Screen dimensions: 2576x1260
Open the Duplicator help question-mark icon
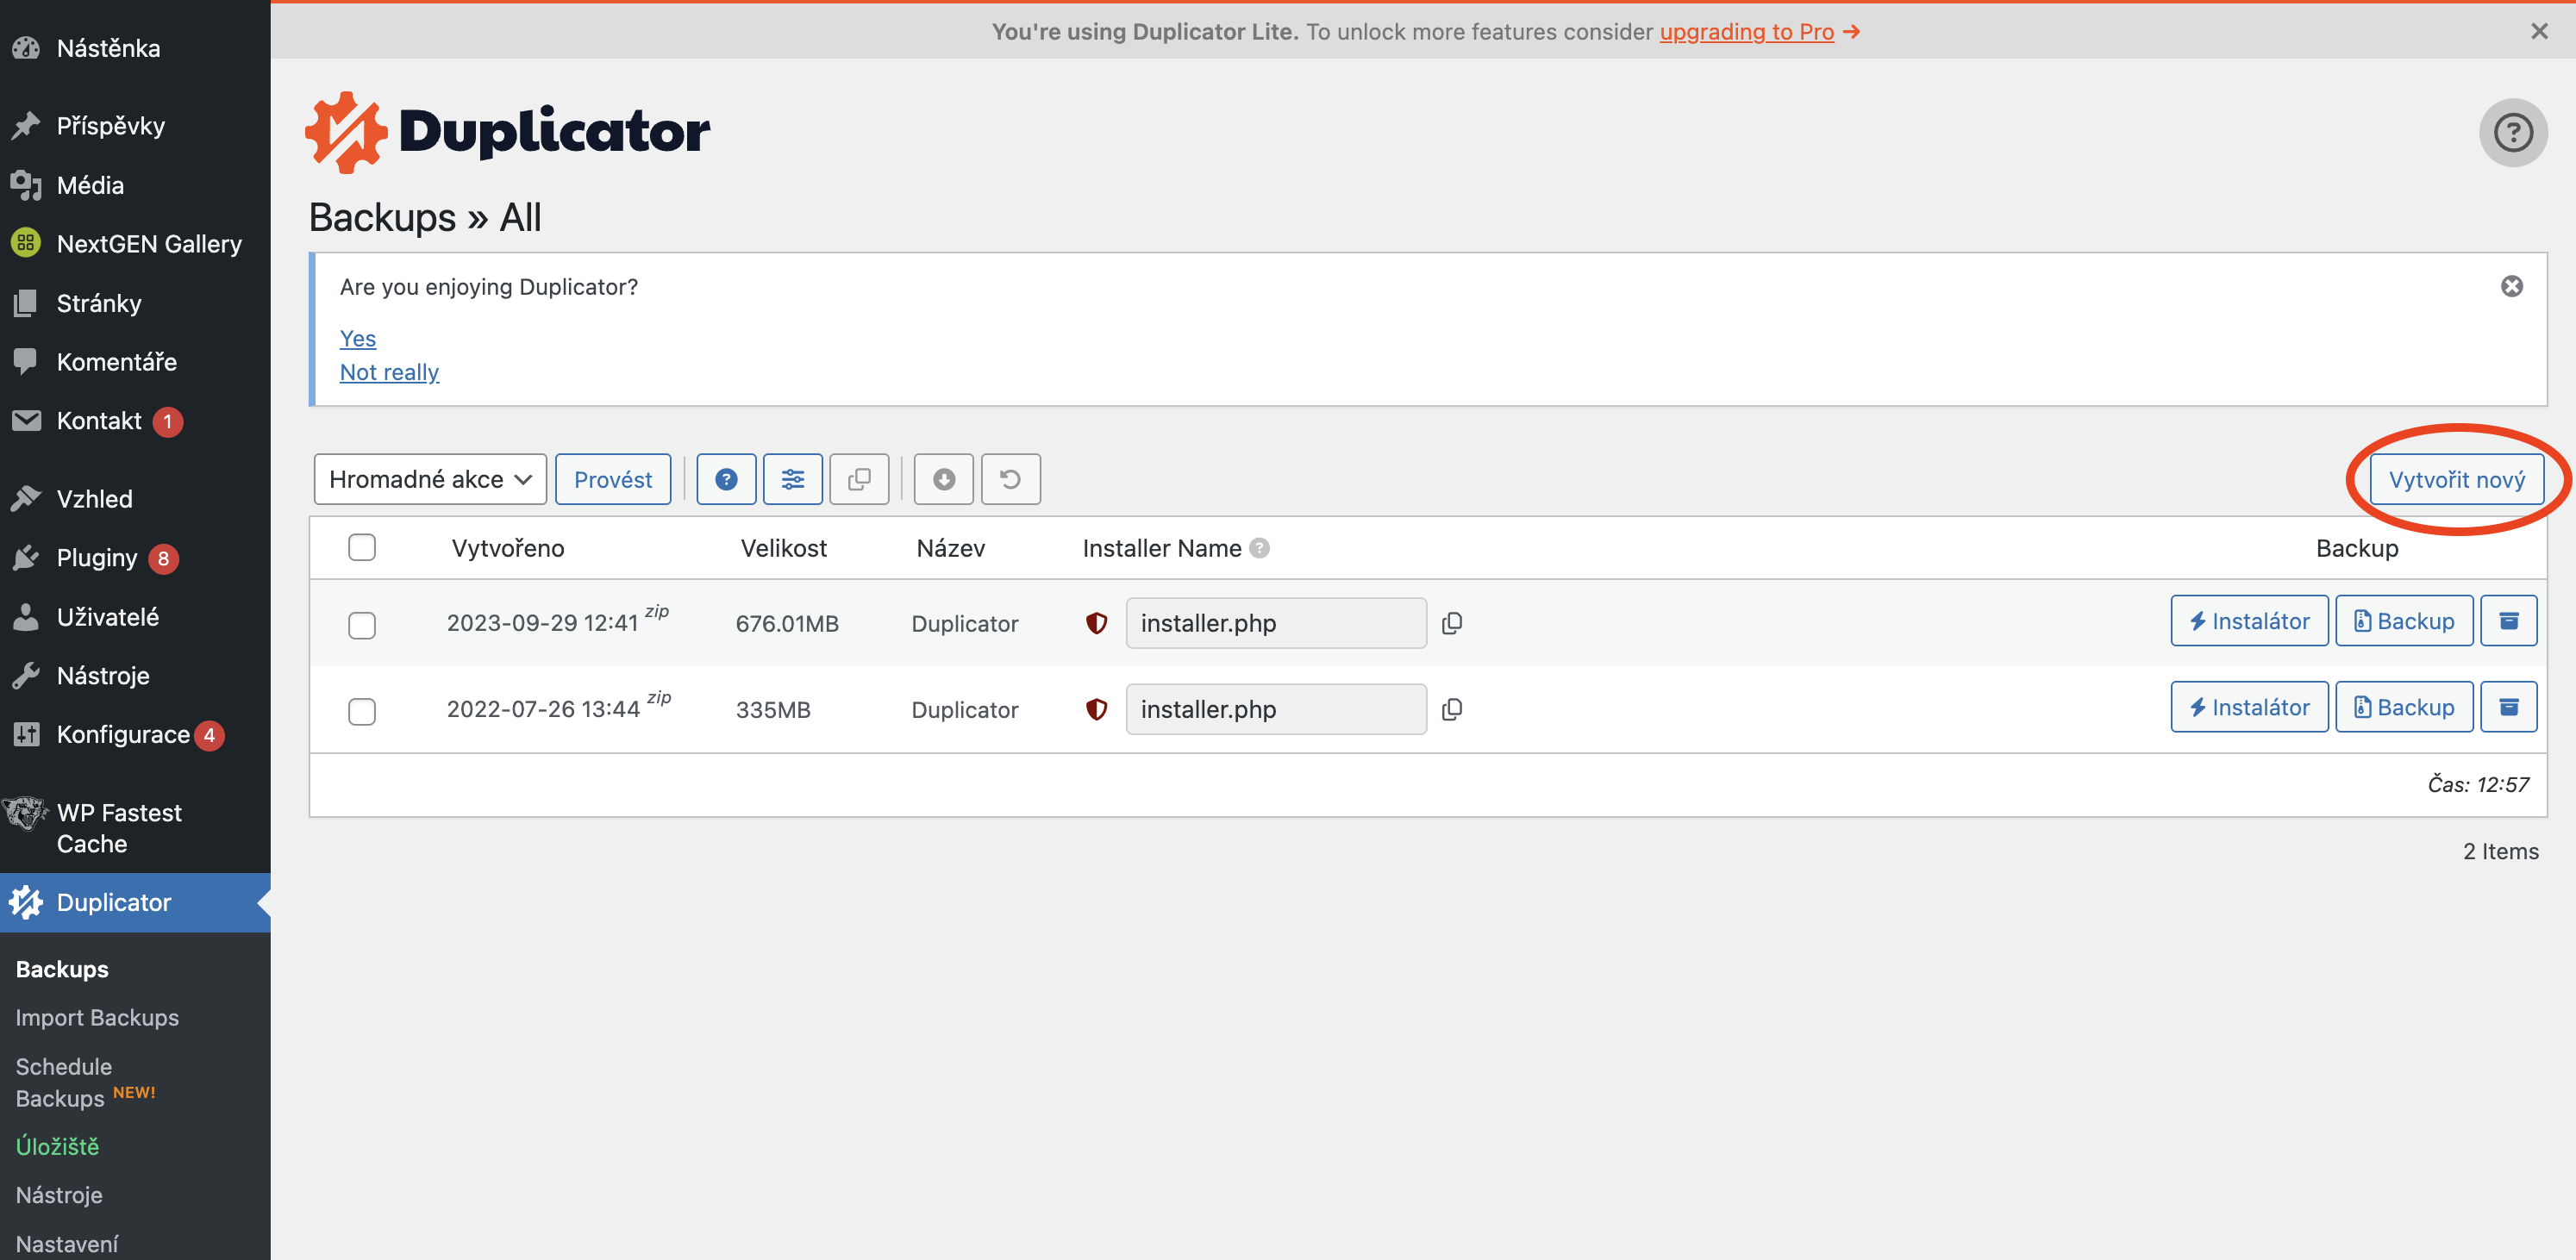click(2512, 133)
